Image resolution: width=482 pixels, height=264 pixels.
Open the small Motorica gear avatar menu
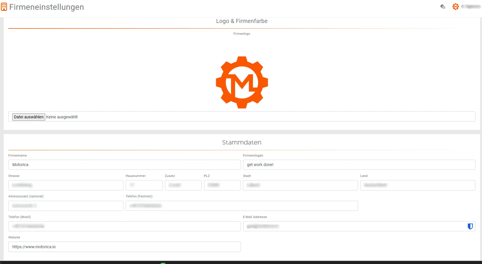pos(455,6)
